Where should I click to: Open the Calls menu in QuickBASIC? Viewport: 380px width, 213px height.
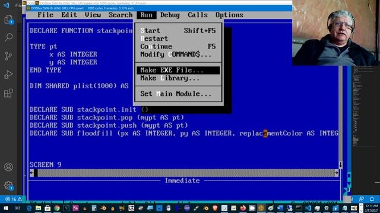click(198, 15)
